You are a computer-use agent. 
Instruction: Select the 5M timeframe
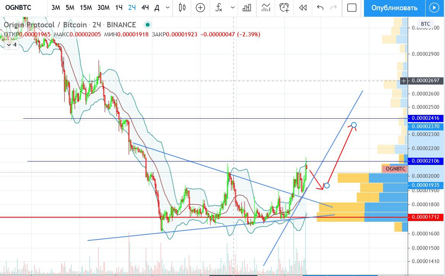[x=70, y=8]
